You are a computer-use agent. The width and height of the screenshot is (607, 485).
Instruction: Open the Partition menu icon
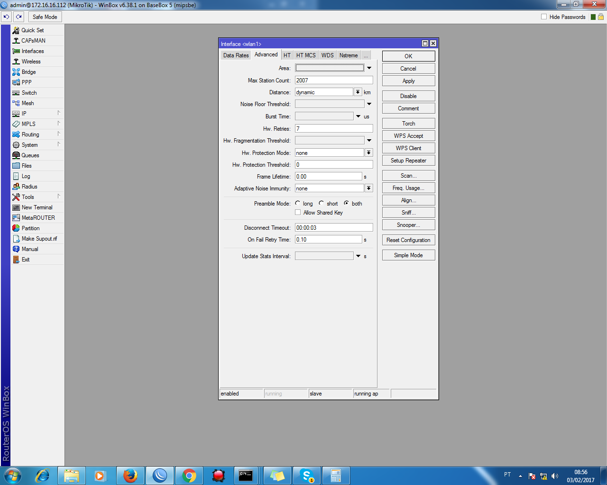[x=16, y=228]
